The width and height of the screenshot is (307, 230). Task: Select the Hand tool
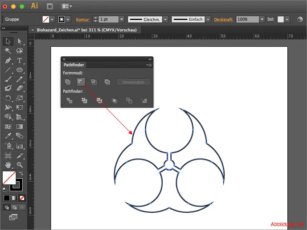click(8, 165)
